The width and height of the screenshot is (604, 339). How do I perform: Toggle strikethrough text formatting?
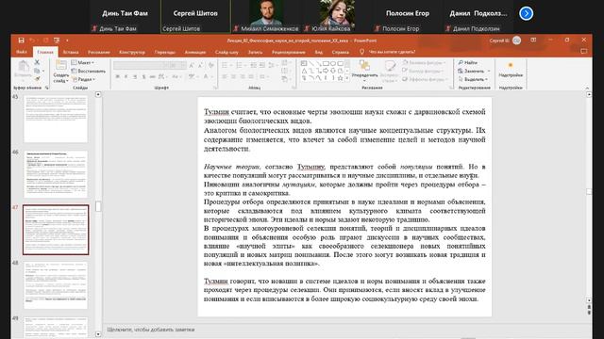[x=153, y=77]
